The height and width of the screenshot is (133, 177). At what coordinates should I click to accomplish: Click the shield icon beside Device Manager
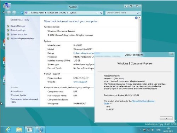pos(8,26)
